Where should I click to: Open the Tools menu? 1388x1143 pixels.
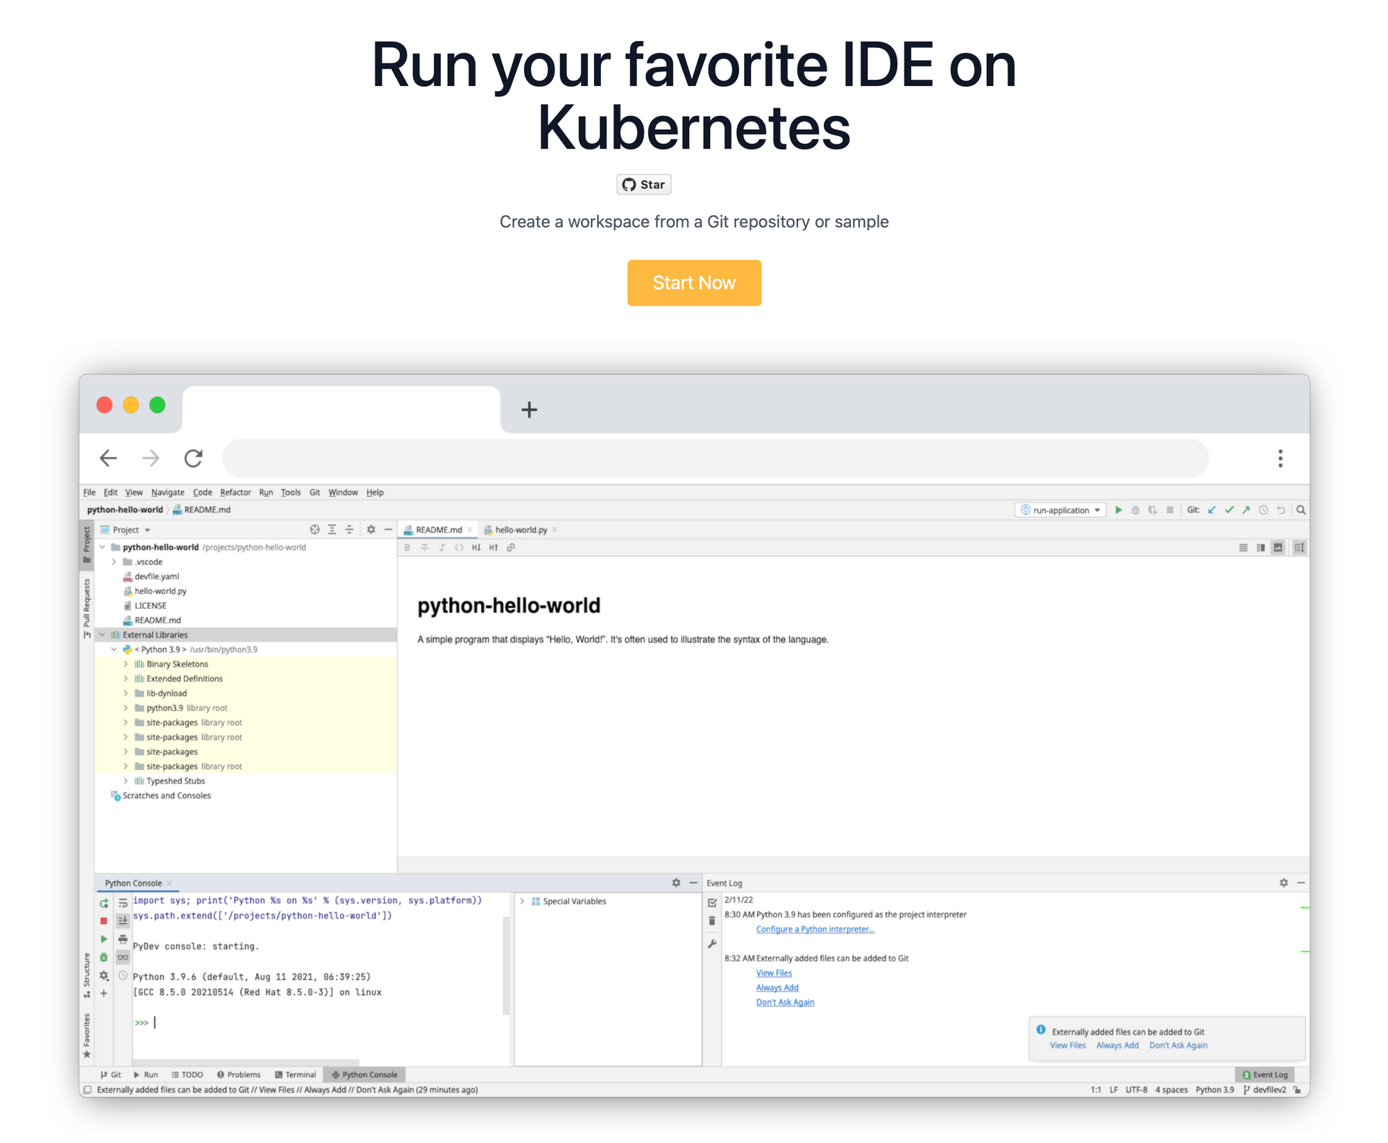(291, 492)
